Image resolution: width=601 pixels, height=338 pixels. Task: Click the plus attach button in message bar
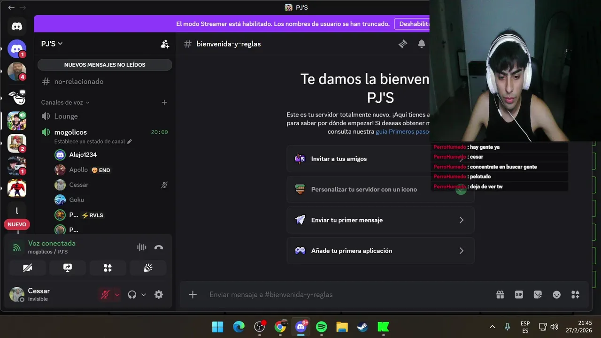pos(193,294)
